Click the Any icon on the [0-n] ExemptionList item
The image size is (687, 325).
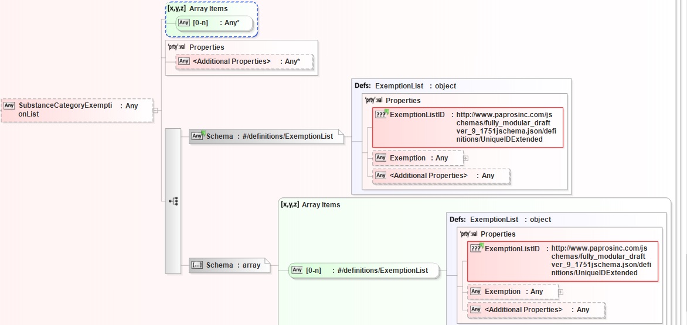tap(297, 271)
